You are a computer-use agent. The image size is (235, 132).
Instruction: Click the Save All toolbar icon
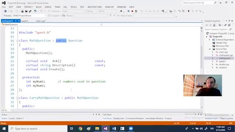[30, 11]
